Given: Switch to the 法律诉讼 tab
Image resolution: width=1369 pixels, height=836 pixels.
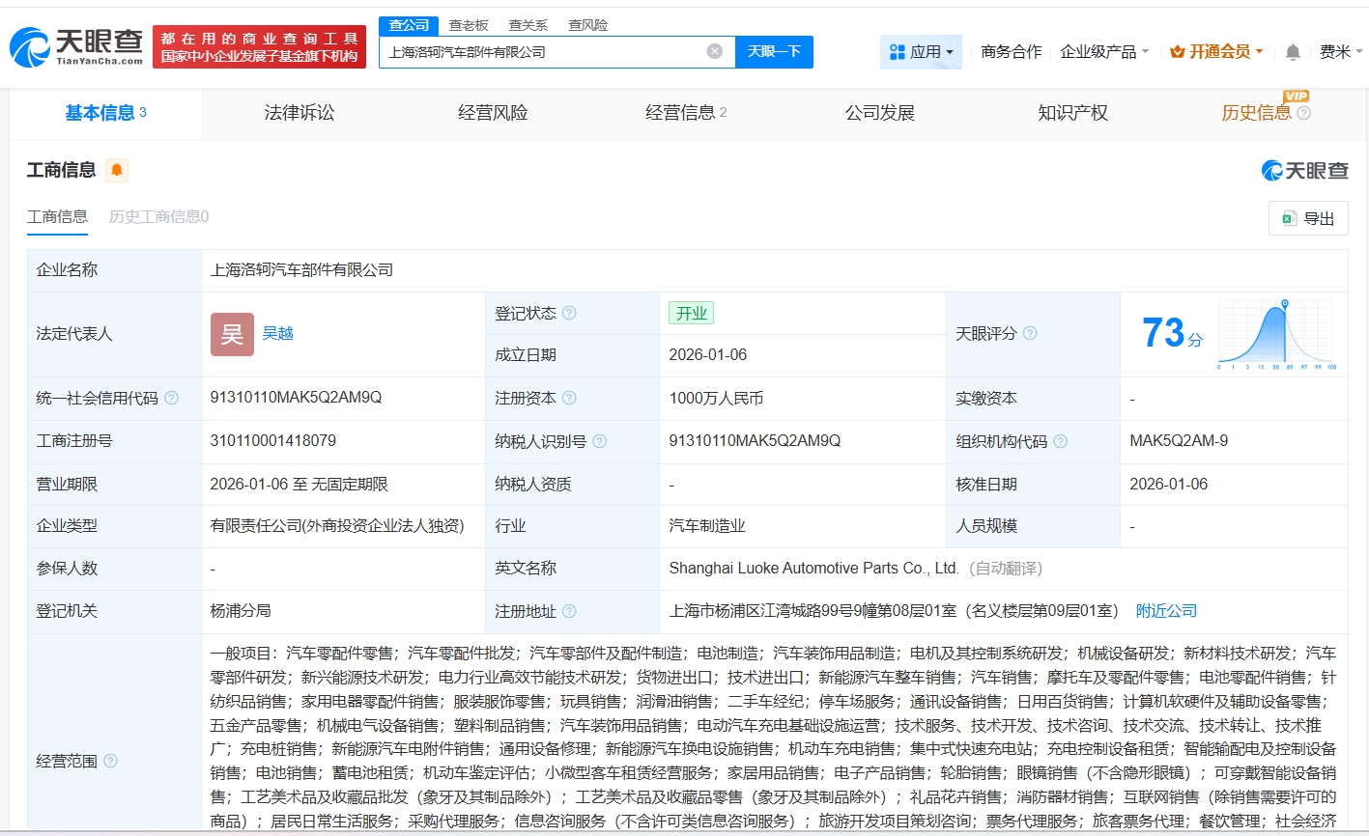Looking at the screenshot, I should click(299, 113).
